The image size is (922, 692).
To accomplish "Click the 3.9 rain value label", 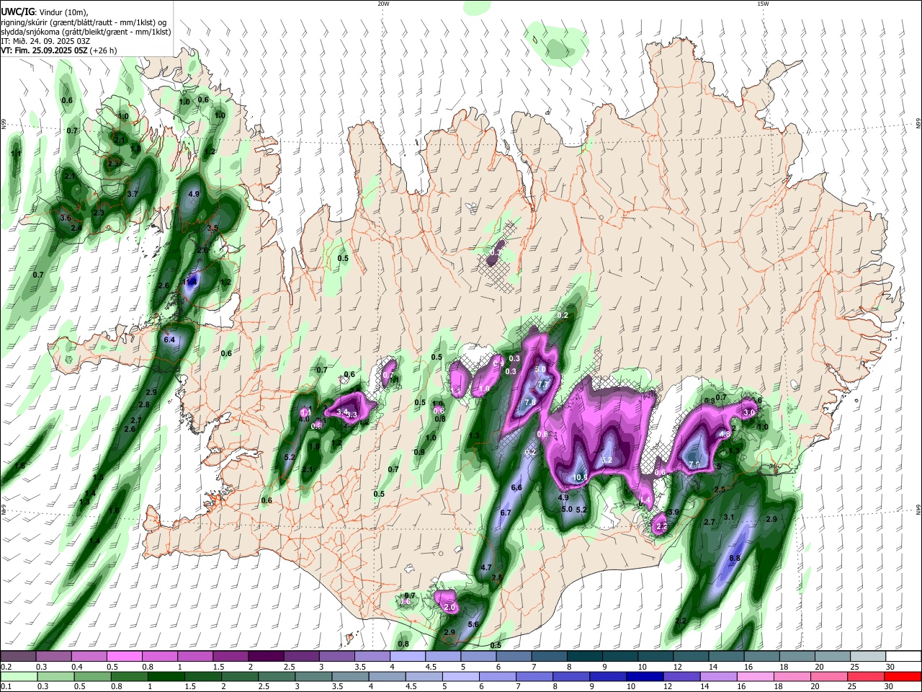I will tap(673, 512).
